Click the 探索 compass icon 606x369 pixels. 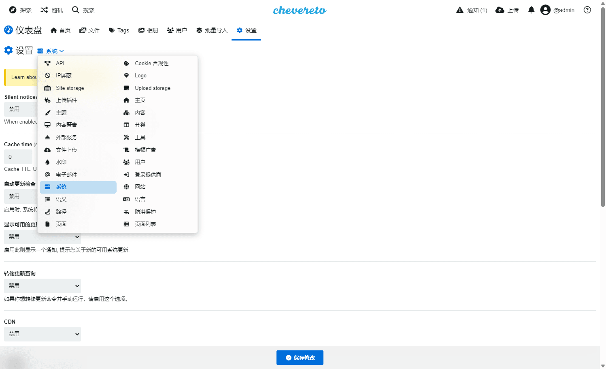(13, 10)
